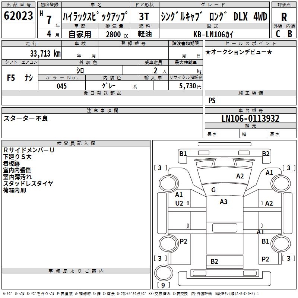
Task: Click the 長さ dimension cell
Action: [222, 133]
